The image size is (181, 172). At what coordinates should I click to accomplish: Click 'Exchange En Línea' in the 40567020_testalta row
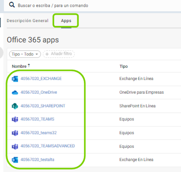(x=136, y=159)
